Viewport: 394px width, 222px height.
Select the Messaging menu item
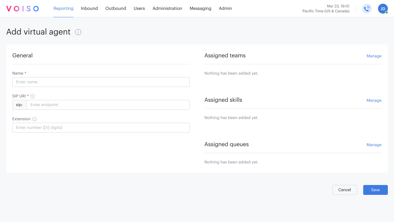coord(200,8)
